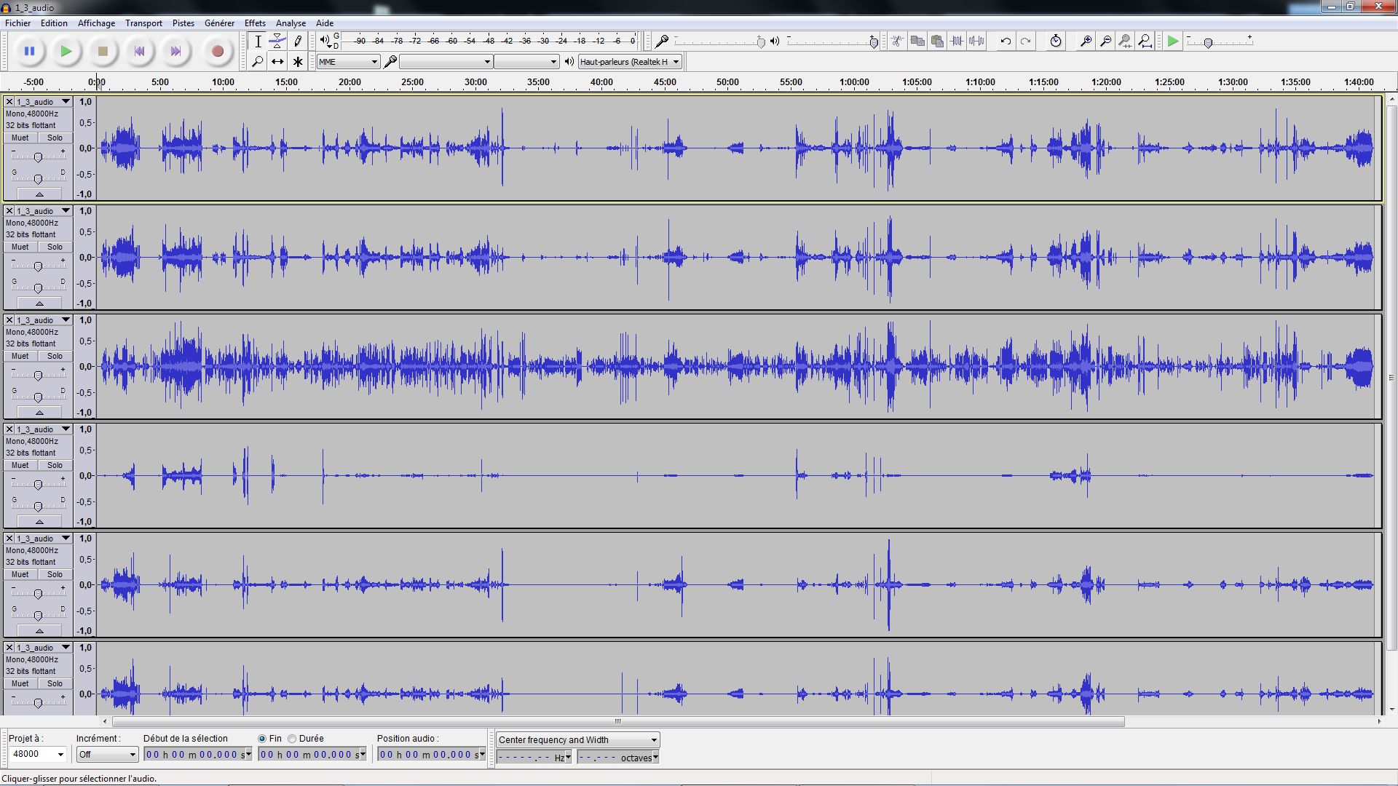Click the playback volume slider

(x=832, y=41)
